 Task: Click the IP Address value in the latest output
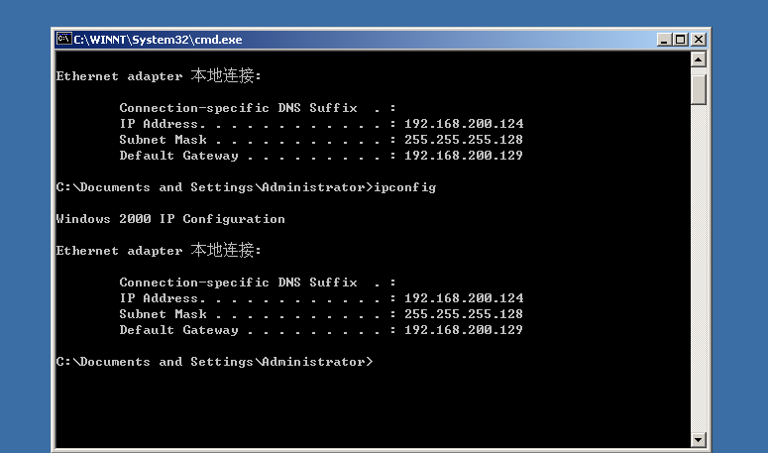click(x=464, y=298)
